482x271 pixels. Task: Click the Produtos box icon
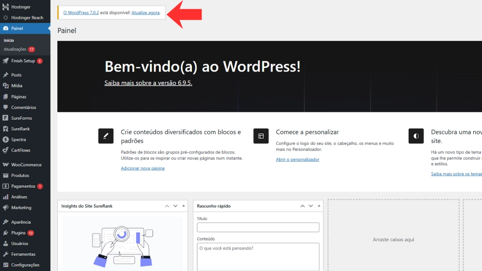[6, 175]
